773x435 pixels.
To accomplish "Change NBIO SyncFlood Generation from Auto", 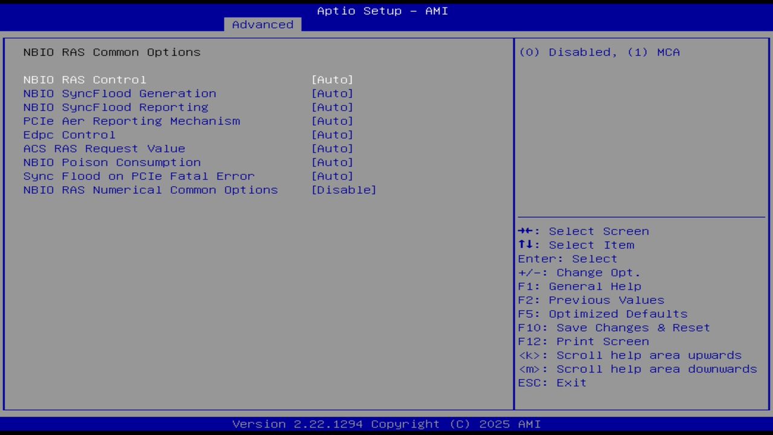I will 332,93.
